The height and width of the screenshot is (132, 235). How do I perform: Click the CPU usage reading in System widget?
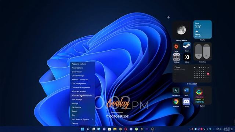199,97
